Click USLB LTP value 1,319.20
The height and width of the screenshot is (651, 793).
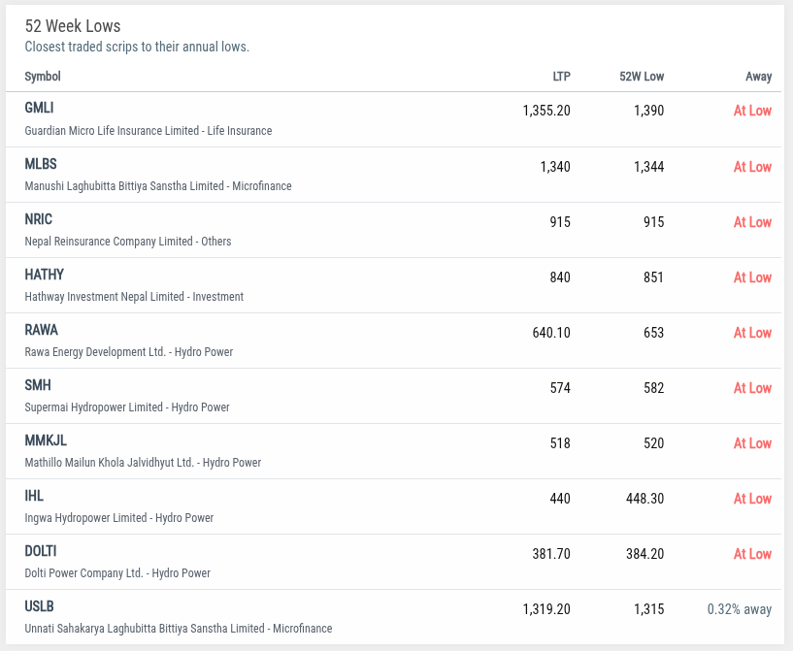(x=546, y=609)
